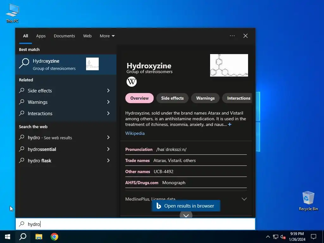Click the Bing logo on Open results button
Screen dimensions: 324x243
click(159, 206)
